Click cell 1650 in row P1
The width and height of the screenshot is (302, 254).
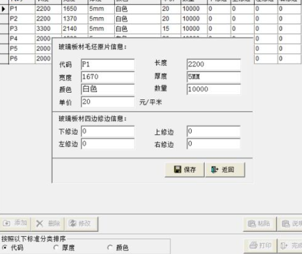point(75,9)
